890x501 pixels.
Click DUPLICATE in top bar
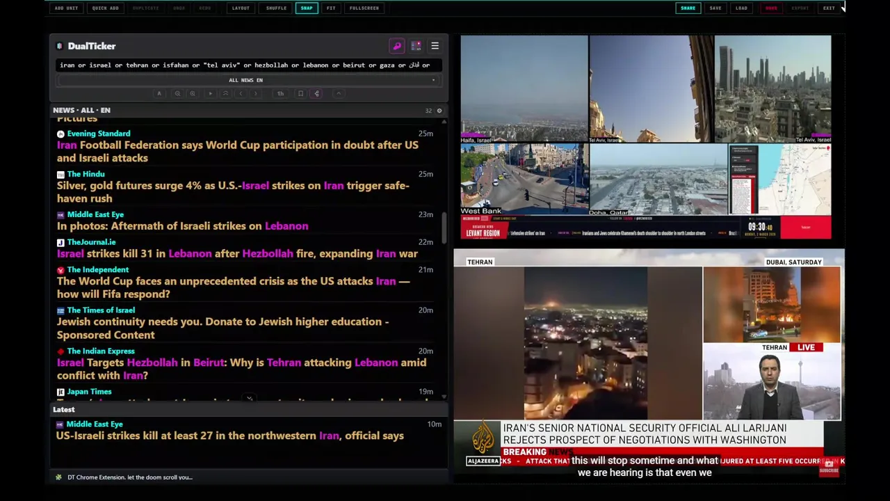coord(145,8)
